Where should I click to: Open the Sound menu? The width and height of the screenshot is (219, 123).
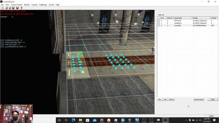(x=51, y=5)
